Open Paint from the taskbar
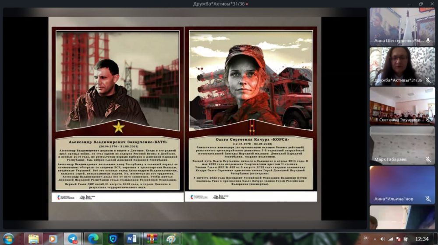 171,238
